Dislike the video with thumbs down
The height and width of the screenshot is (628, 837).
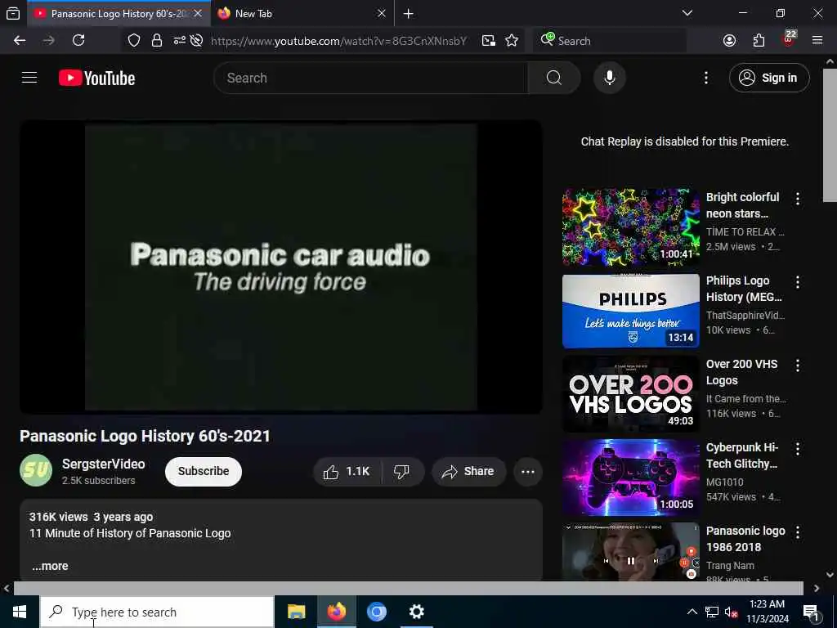(402, 472)
